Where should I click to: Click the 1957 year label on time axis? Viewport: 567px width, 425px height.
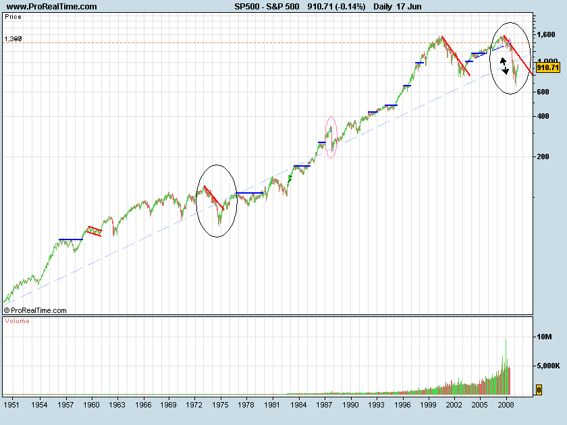click(x=65, y=405)
